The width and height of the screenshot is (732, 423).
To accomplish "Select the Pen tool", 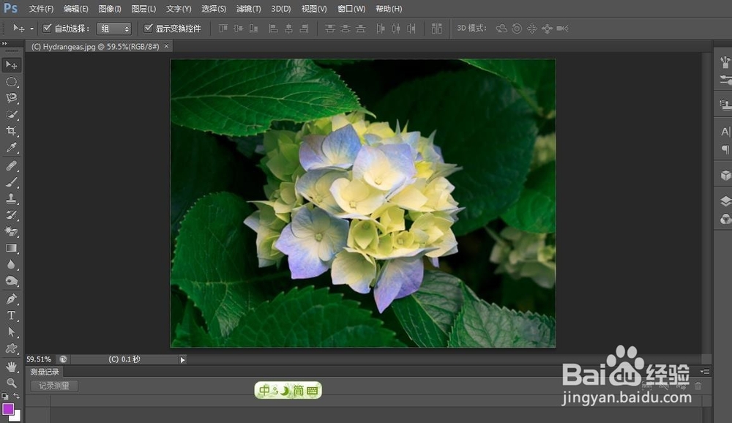I will click(x=11, y=299).
